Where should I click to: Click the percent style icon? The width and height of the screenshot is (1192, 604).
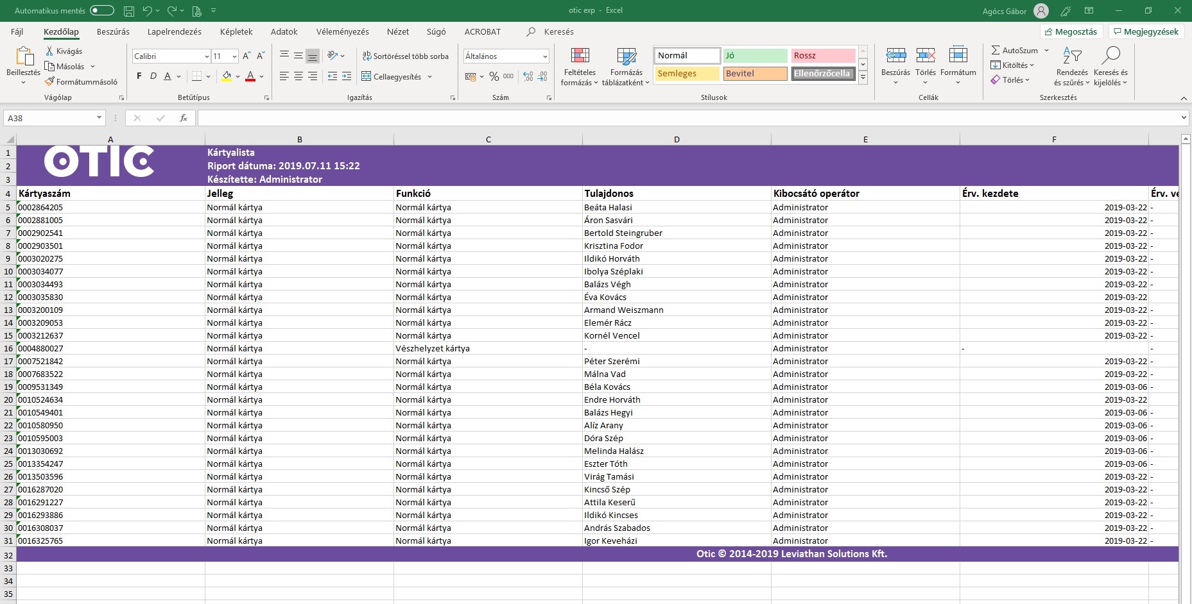[494, 76]
